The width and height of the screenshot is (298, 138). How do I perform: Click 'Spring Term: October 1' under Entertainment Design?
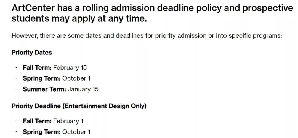(x=57, y=132)
